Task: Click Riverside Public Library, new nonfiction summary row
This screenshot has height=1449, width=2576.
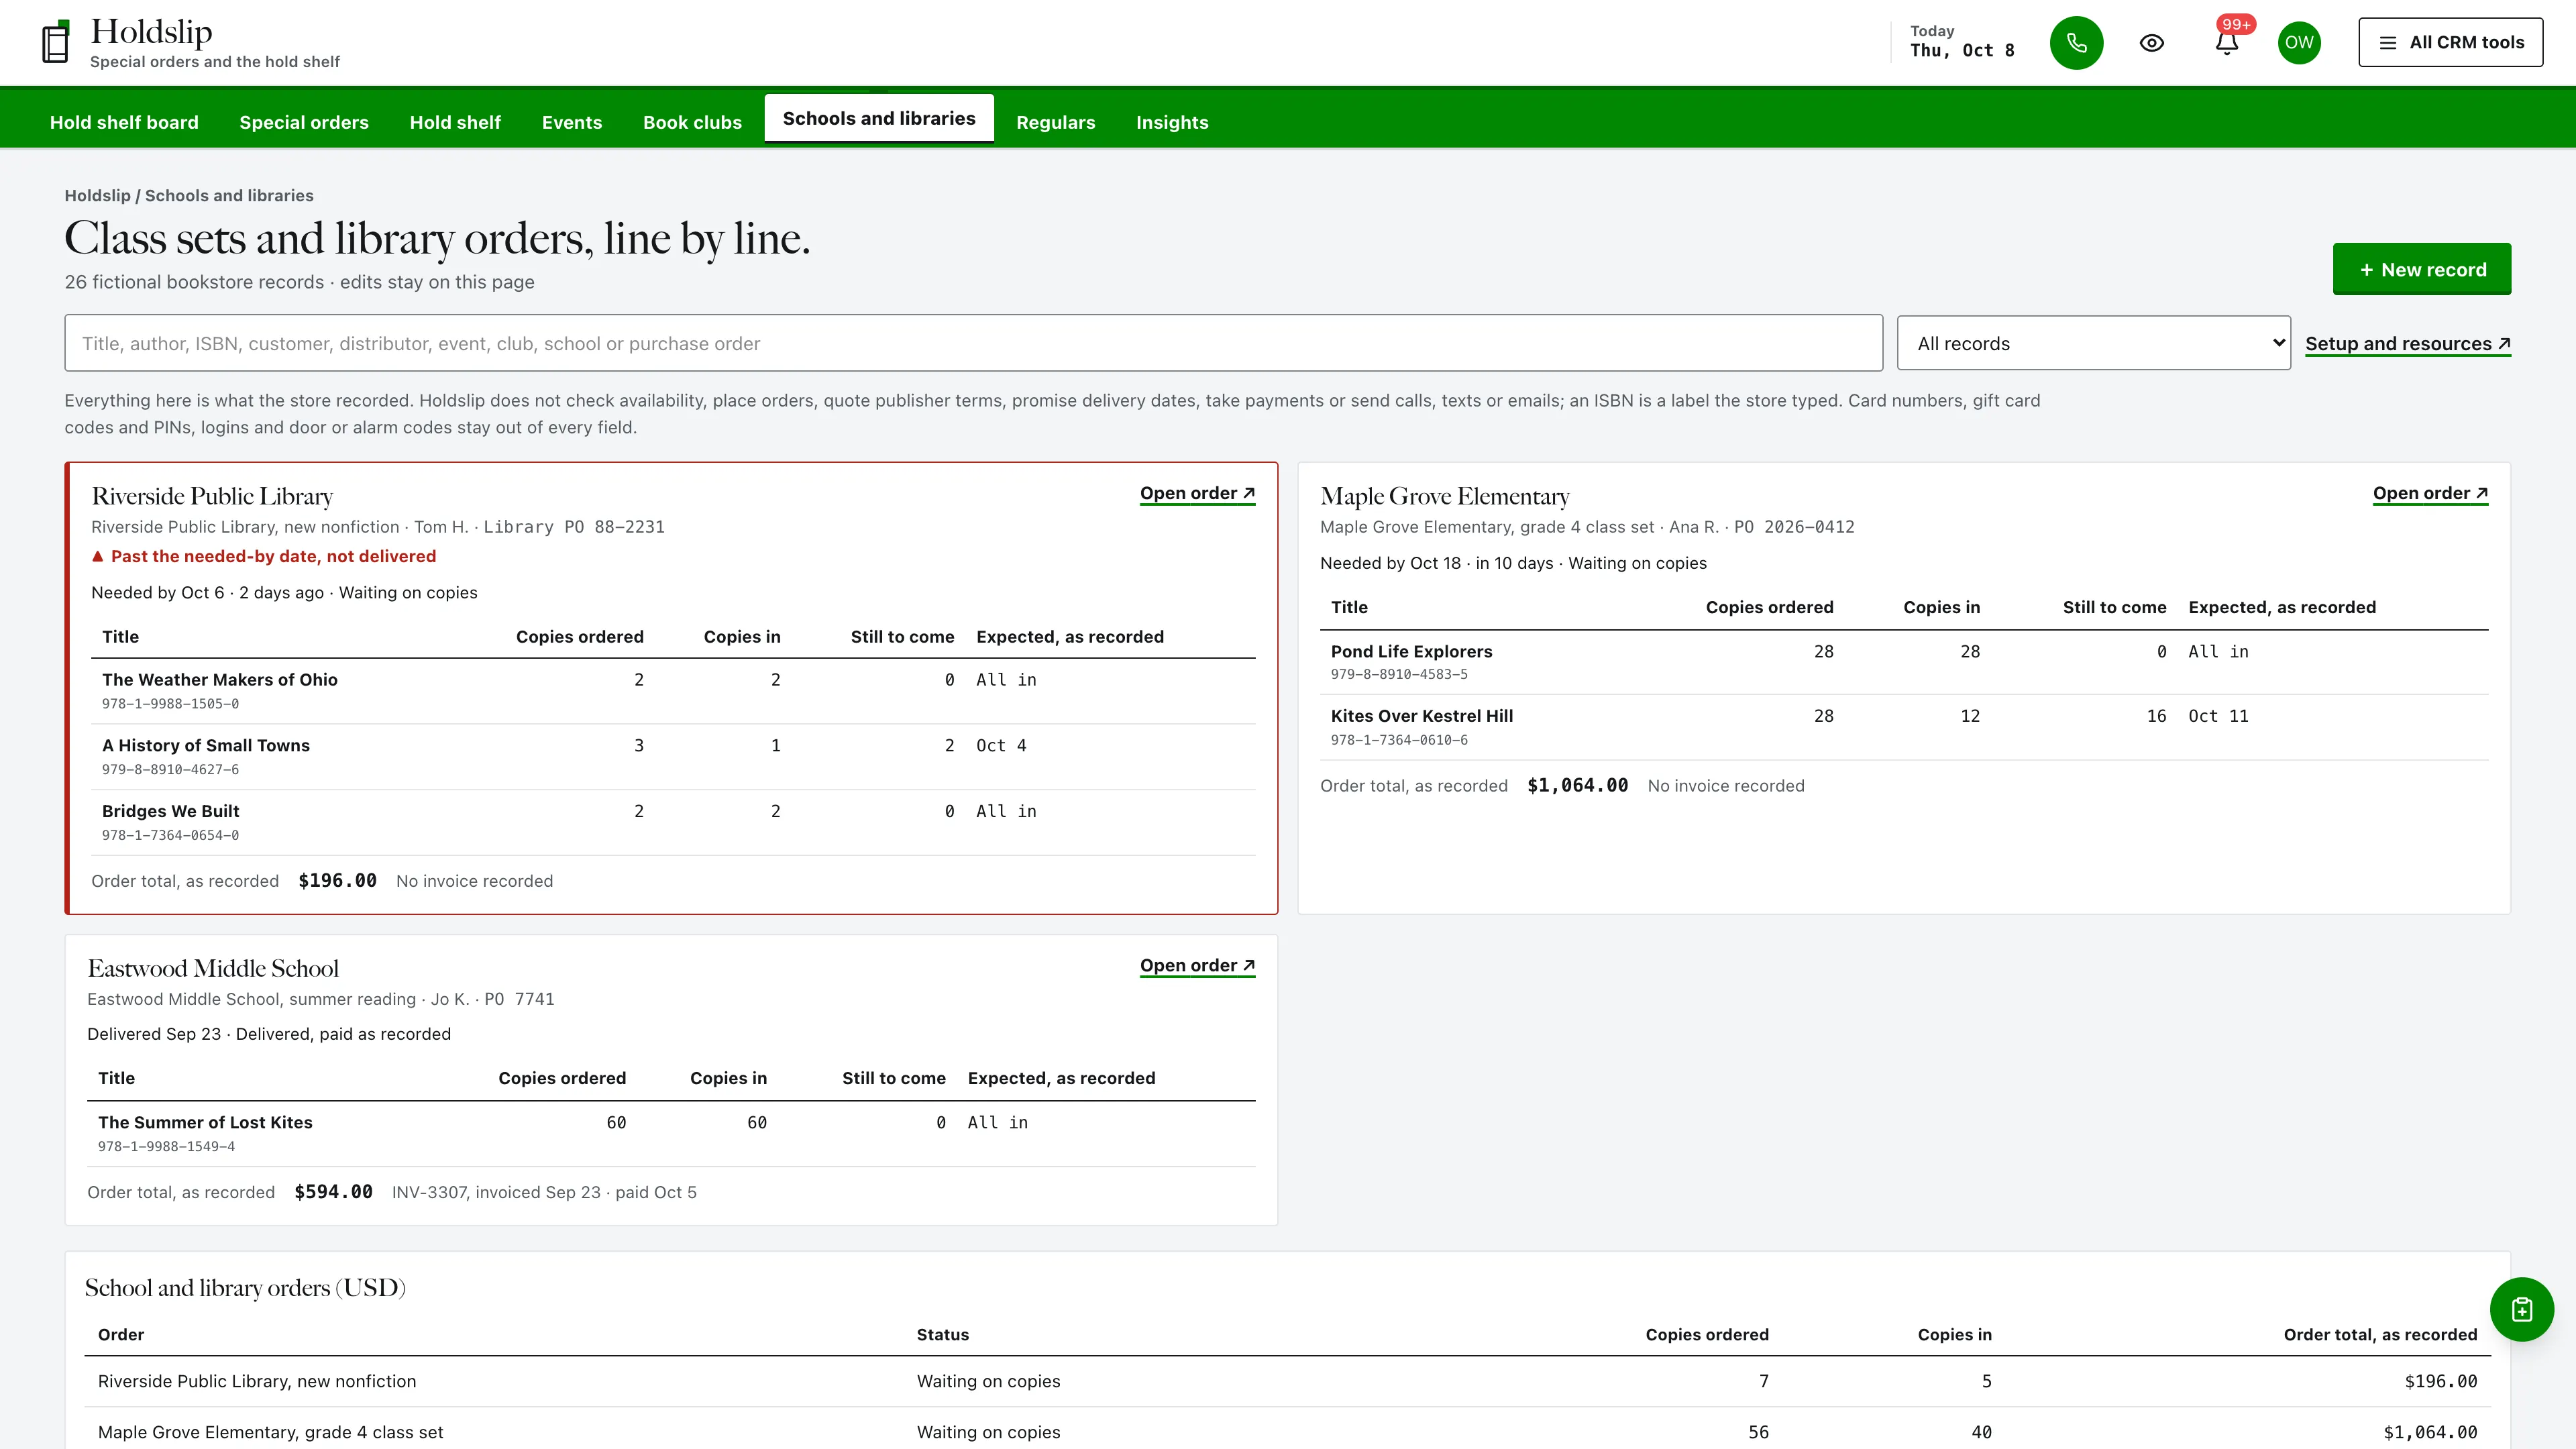Action: click(x=1287, y=1381)
